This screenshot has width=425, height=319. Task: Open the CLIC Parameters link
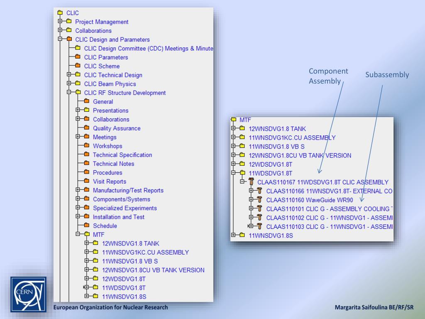[106, 57]
